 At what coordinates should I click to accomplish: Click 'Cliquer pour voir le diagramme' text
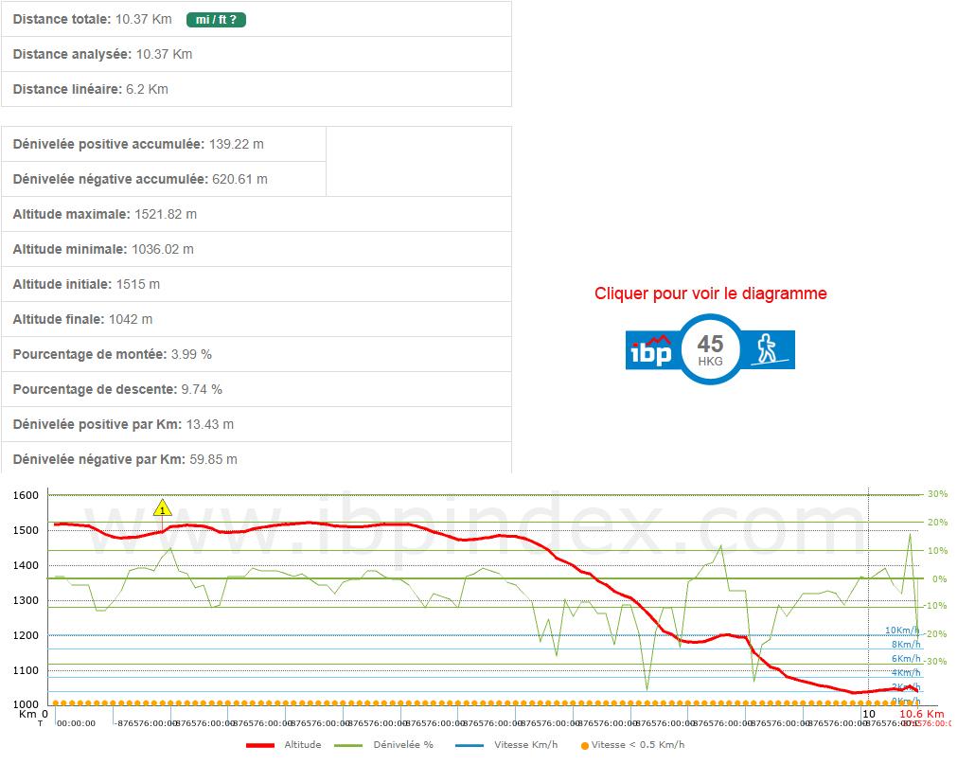point(710,293)
